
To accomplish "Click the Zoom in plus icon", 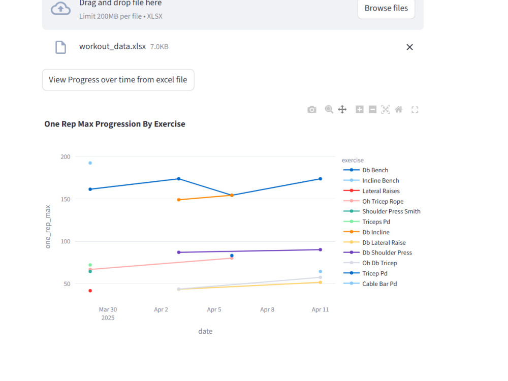I will [x=359, y=110].
